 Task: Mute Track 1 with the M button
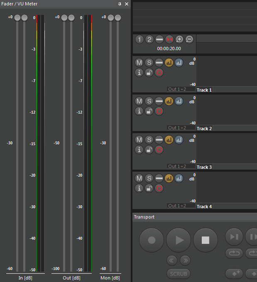pos(139,63)
